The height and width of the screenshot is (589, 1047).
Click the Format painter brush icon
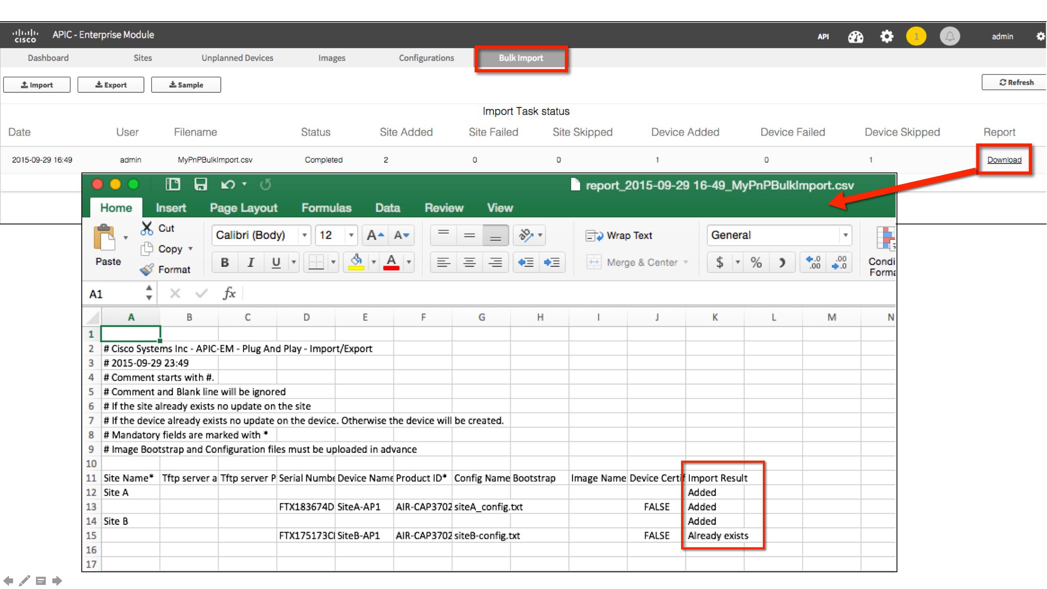coord(147,269)
